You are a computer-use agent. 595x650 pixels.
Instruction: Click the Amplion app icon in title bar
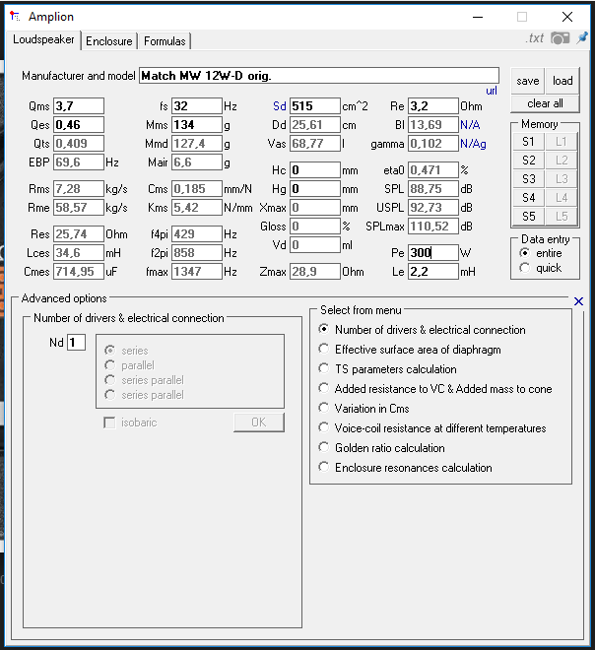15,17
